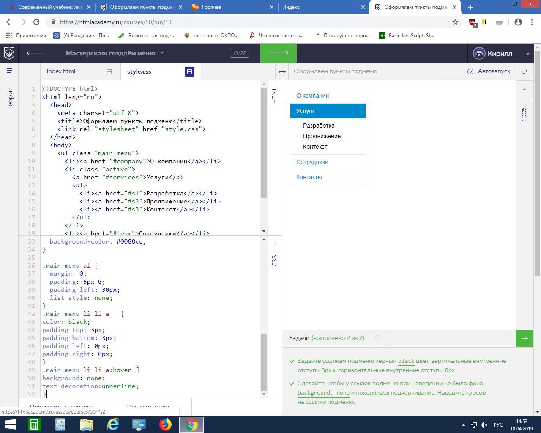Open the Теория side panel
Image resolution: width=541 pixels, height=433 pixels.
tap(10, 99)
